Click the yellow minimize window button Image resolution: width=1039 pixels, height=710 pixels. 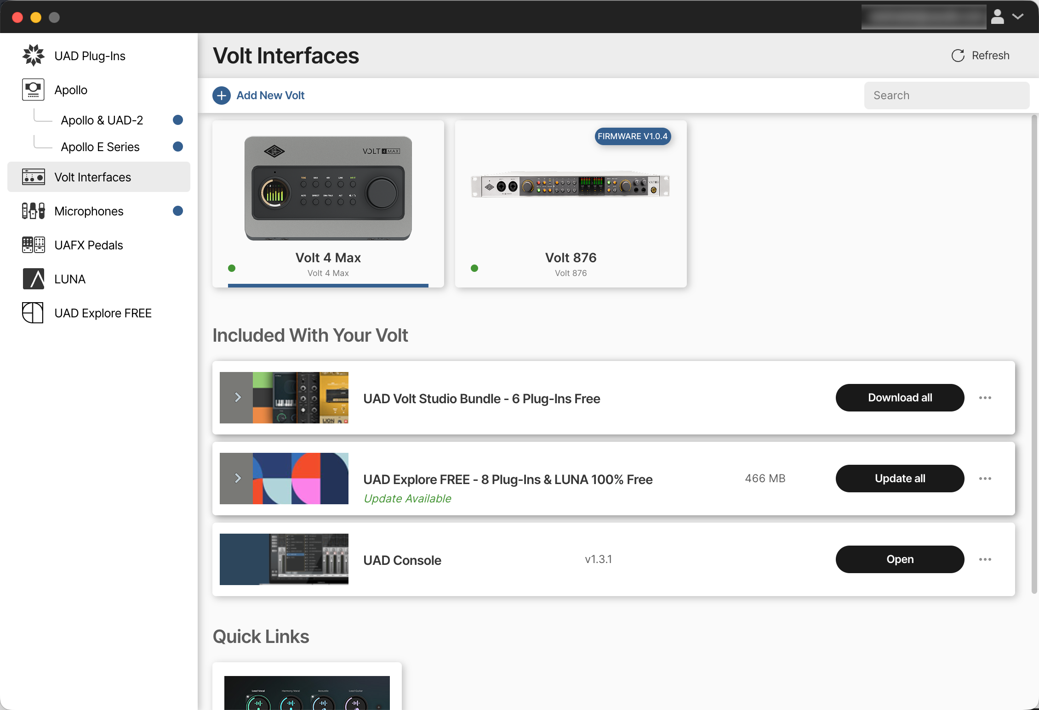(x=36, y=17)
